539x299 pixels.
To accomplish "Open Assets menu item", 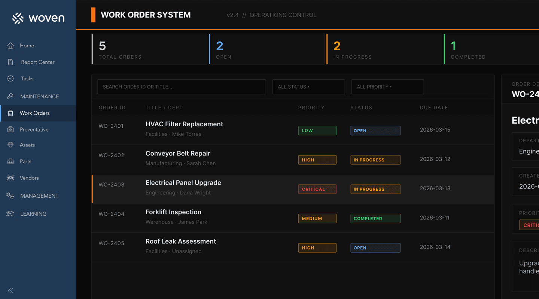I will click(38, 145).
